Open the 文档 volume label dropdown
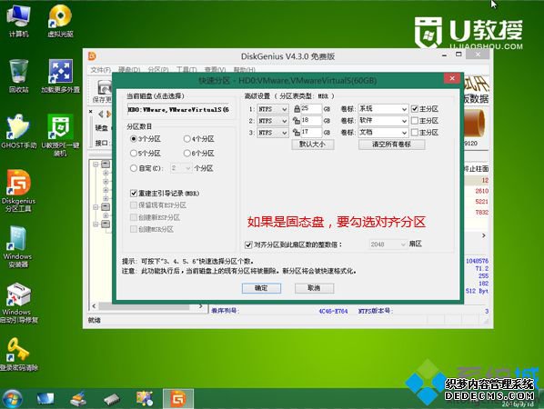 pyautogui.click(x=383, y=133)
